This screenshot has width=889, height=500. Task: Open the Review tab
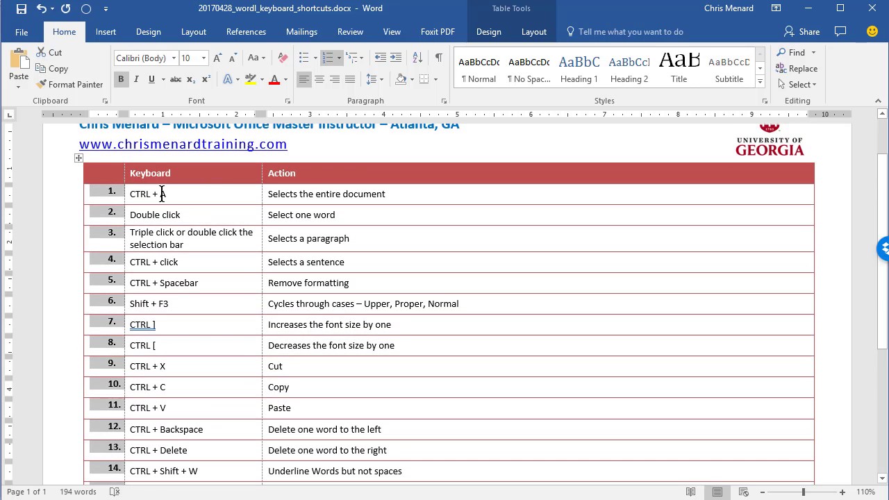click(350, 32)
